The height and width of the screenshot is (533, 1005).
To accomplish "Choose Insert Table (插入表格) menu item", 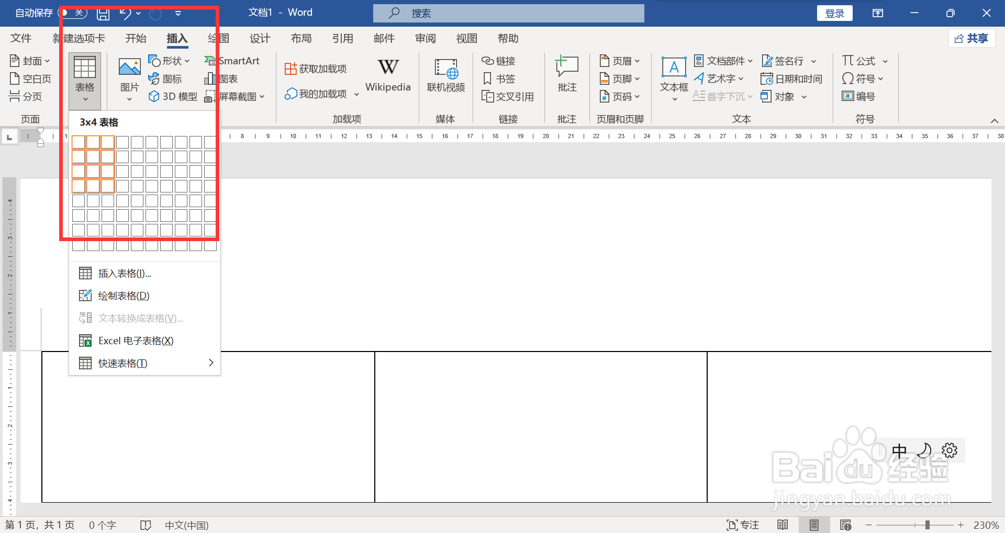I will pyautogui.click(x=145, y=273).
